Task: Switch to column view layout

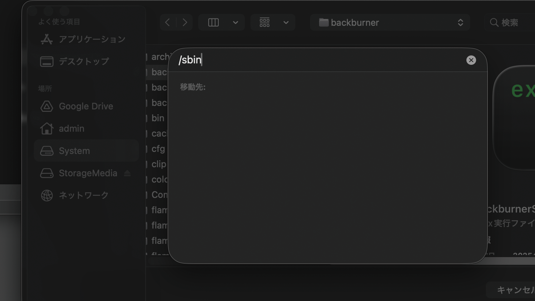Action: click(x=214, y=23)
